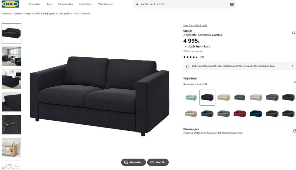The height and width of the screenshot is (170, 296).
Task: Click the Ikano Bank payment hand icon
Action: [187, 66]
